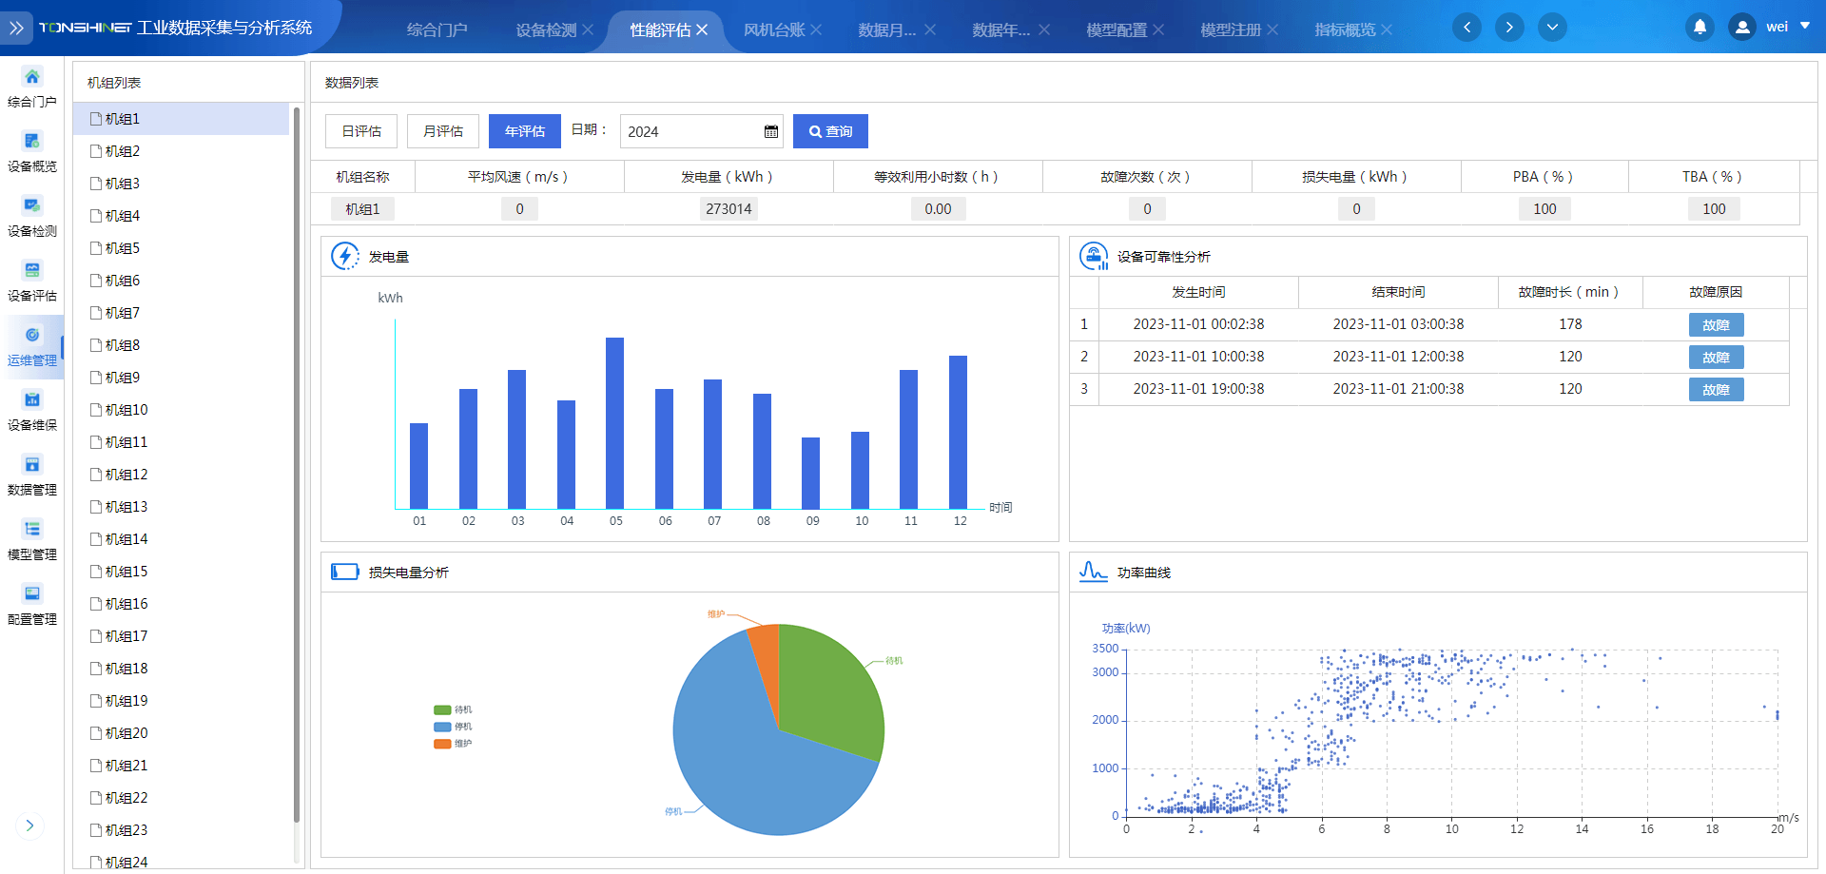1826x874 pixels.
Task: Click the 待机 green legend swatch
Action: [442, 709]
